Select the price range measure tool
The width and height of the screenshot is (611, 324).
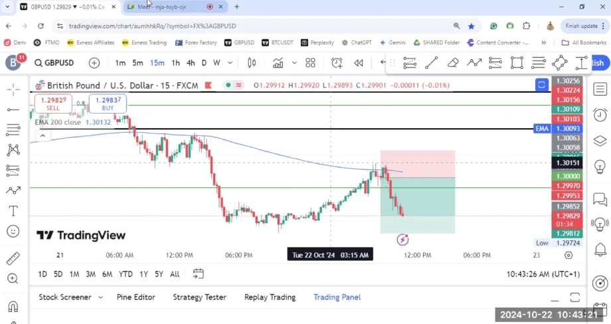coord(581,62)
